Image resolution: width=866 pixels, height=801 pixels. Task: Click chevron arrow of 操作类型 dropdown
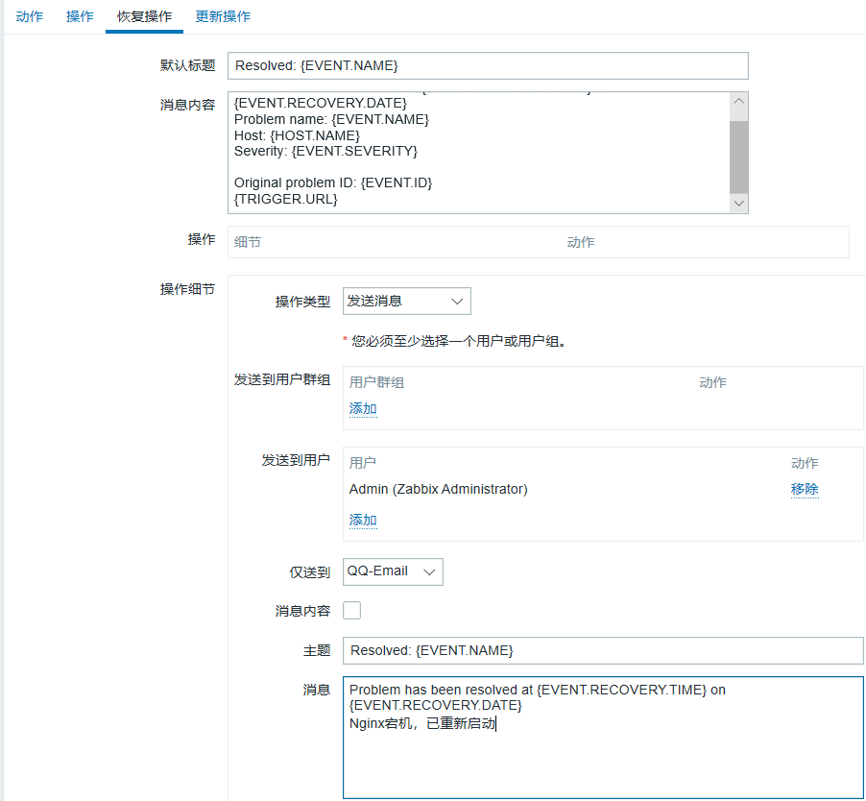click(457, 301)
